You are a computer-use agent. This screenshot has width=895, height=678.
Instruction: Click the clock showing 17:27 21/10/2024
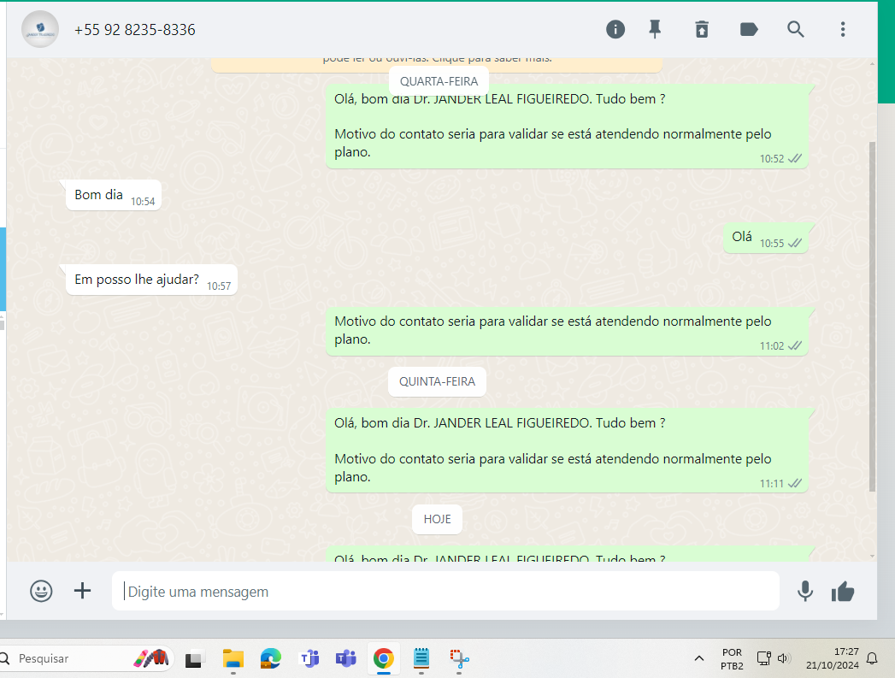tap(833, 658)
